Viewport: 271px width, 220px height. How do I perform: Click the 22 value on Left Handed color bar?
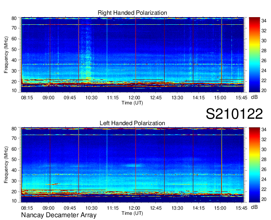[x=264, y=189]
